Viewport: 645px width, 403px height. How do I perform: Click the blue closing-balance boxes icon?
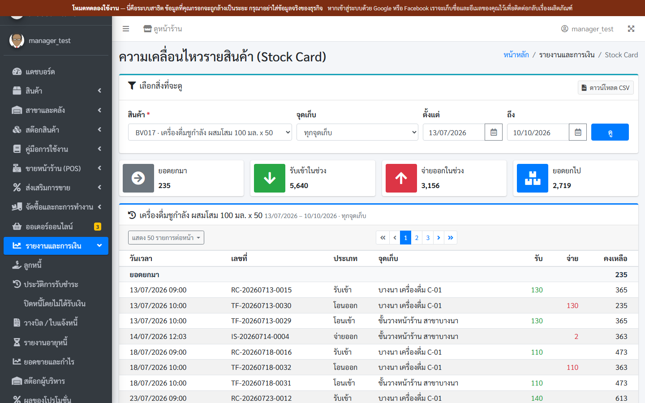coord(533,178)
